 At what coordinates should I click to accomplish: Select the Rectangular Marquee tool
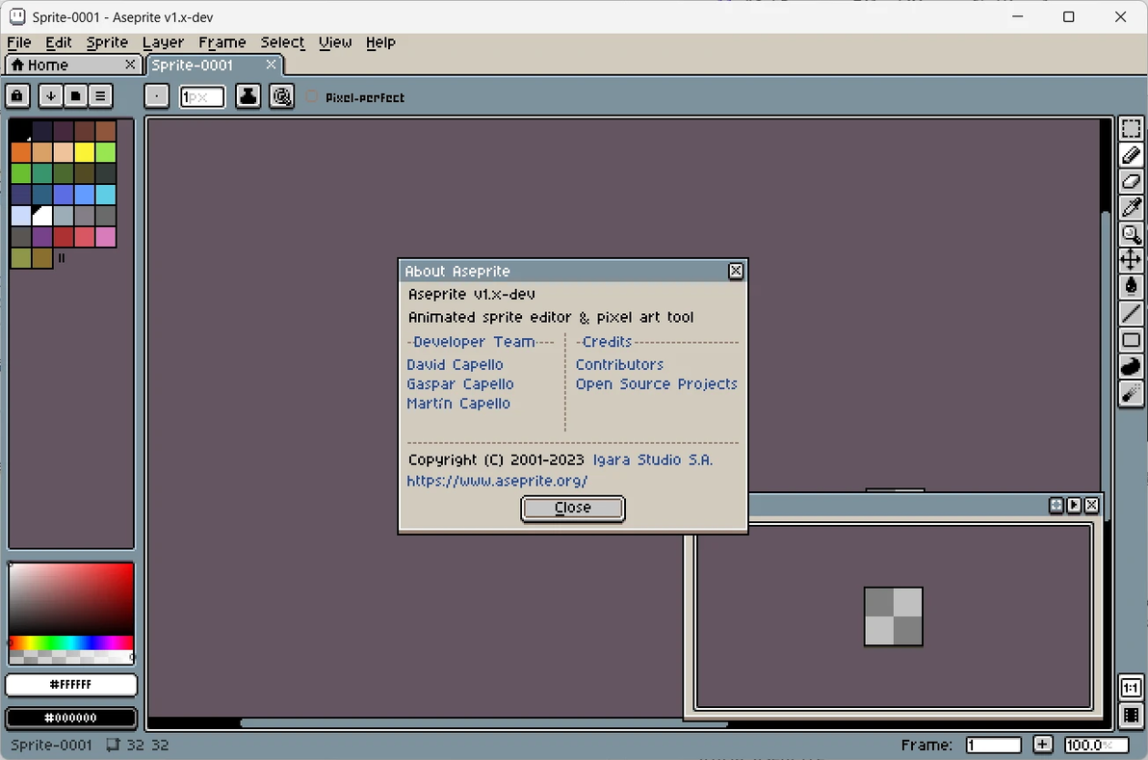tap(1131, 129)
